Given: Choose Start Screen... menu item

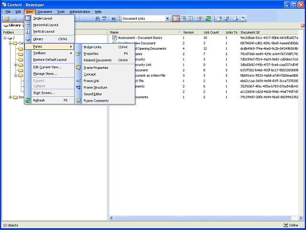Looking at the screenshot, I should click(49, 93).
